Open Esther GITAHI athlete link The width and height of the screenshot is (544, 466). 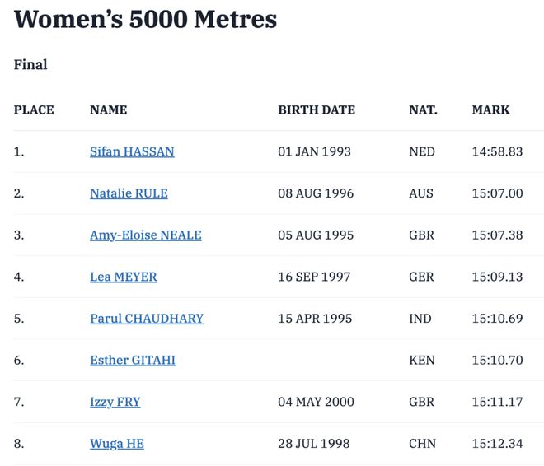(133, 361)
